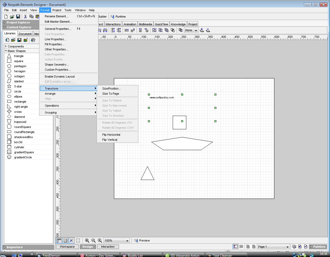
Task: Open the Arrange submenu
Action: click(69, 94)
